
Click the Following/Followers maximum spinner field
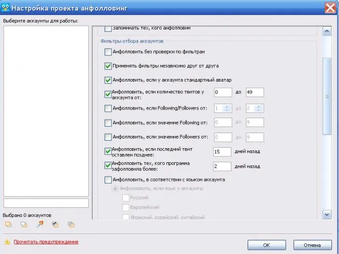tap(255, 108)
